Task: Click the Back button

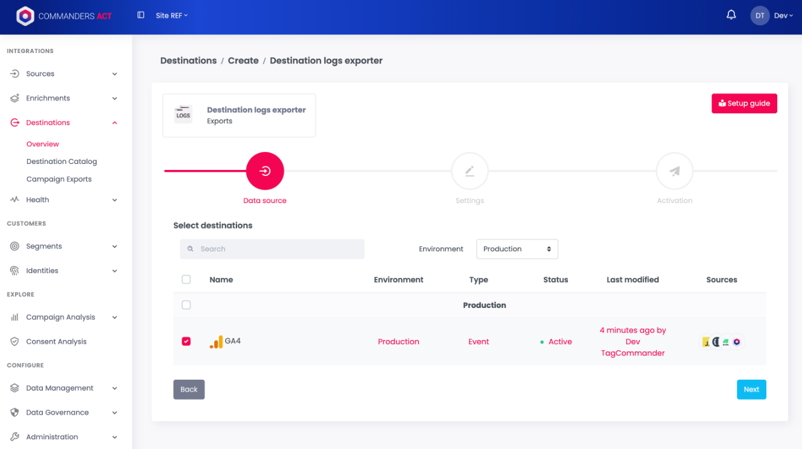Action: [189, 389]
